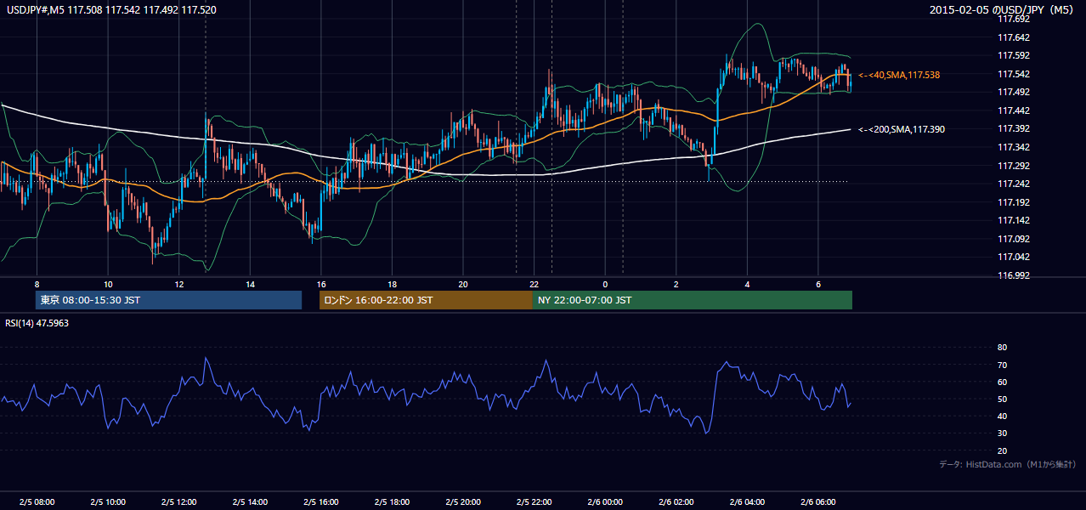
Task: Click hour tick 14 below price chart
Action: pos(250,284)
